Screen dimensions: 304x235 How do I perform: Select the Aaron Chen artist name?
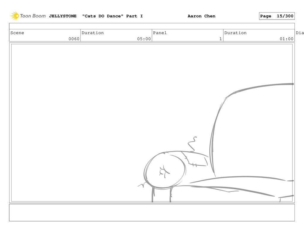202,16
